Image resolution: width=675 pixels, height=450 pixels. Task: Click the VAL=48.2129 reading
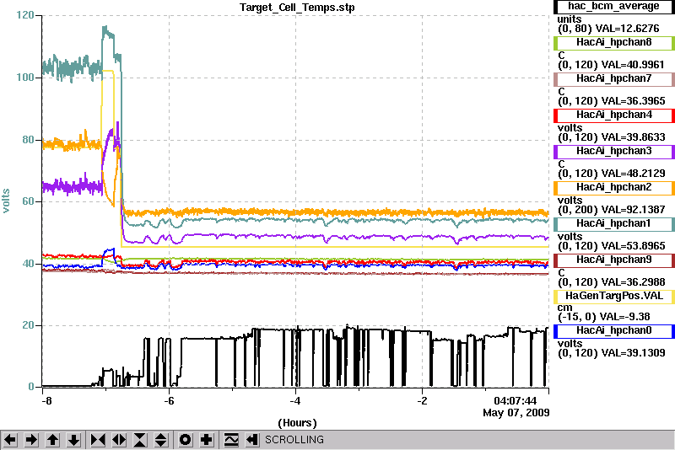point(634,174)
